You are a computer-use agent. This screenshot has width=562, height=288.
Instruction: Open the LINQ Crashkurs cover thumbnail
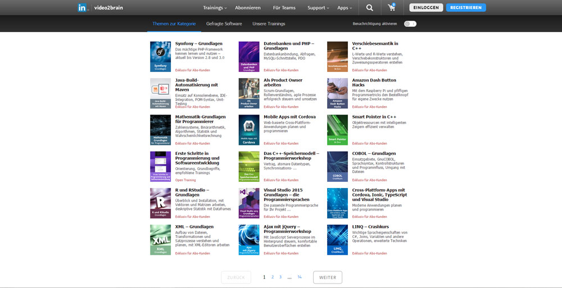(337, 240)
